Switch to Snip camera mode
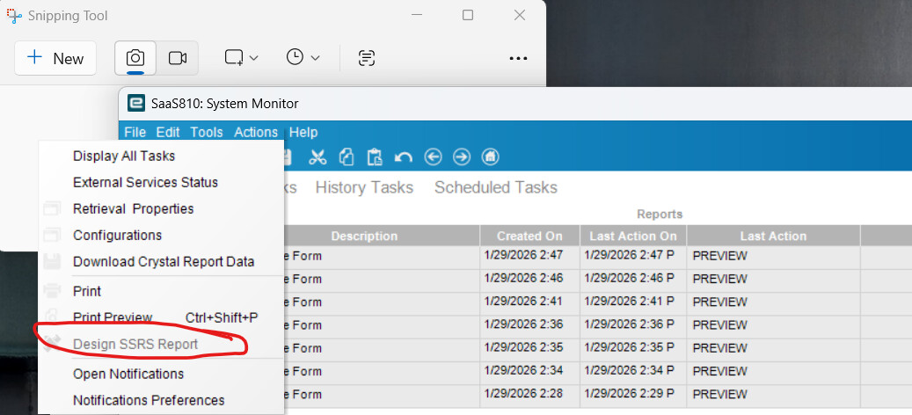 point(135,58)
